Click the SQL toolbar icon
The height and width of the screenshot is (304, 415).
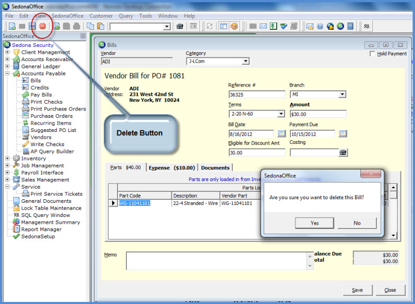pyautogui.click(x=367, y=26)
